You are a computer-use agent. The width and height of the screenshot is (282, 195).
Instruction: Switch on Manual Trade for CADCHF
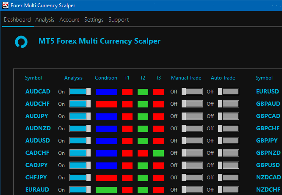pos(192,153)
